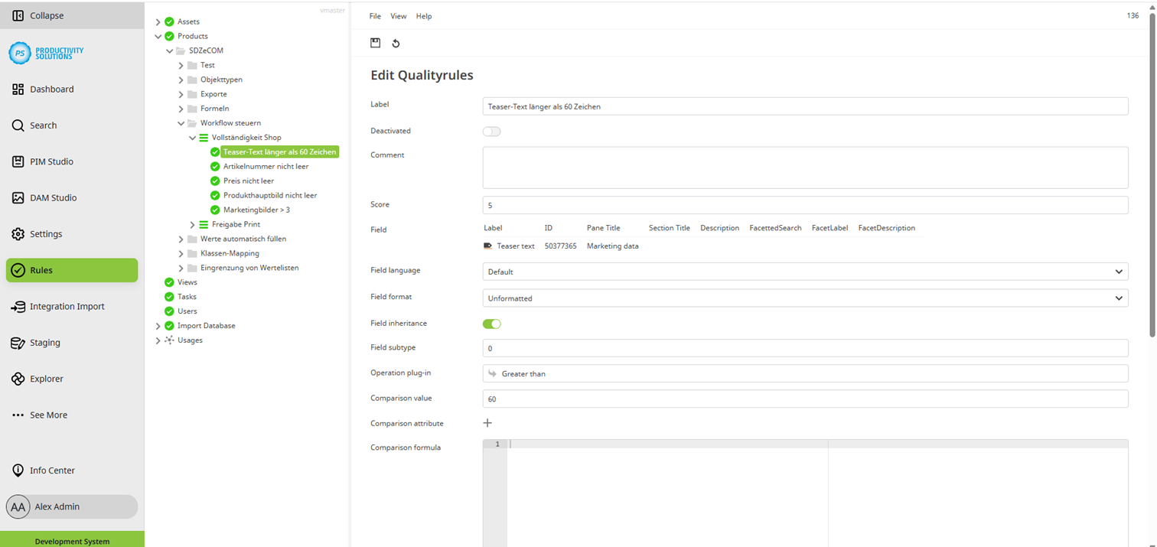Click the Alex Admin user button
This screenshot has width=1157, height=547.
[71, 506]
